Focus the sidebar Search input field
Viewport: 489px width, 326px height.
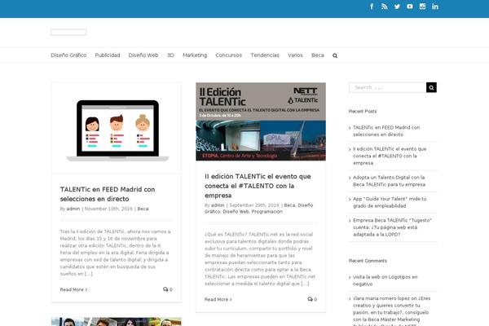tap(388, 87)
